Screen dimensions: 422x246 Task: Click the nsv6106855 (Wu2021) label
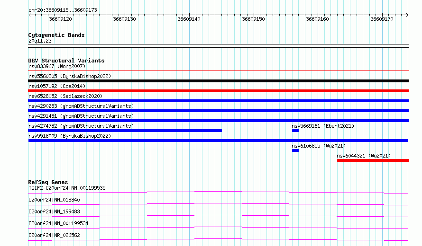click(319, 146)
